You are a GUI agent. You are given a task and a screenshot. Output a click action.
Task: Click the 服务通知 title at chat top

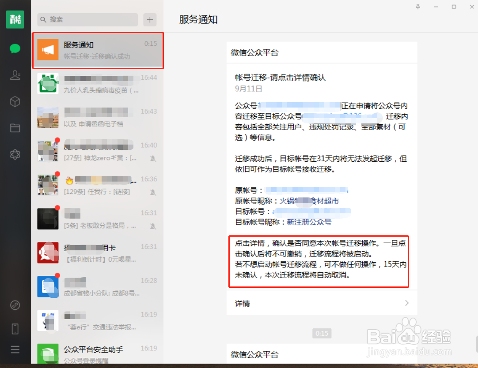click(198, 19)
